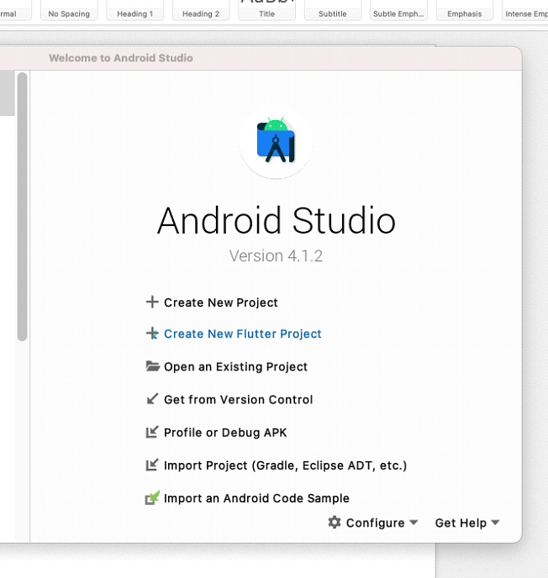Viewport: 548px width, 578px height.
Task: Click the Flutter plus icon beside Create New Flutter Project
Action: tap(152, 334)
